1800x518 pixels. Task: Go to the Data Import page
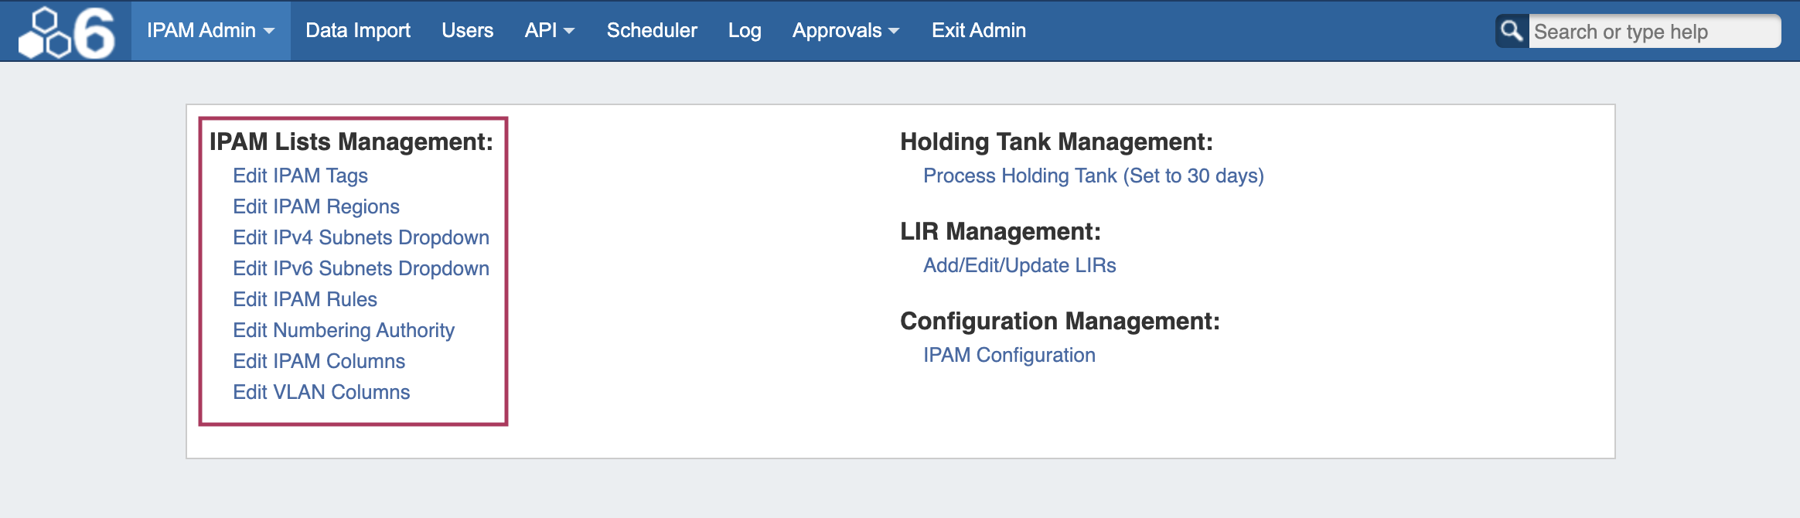coord(358,30)
